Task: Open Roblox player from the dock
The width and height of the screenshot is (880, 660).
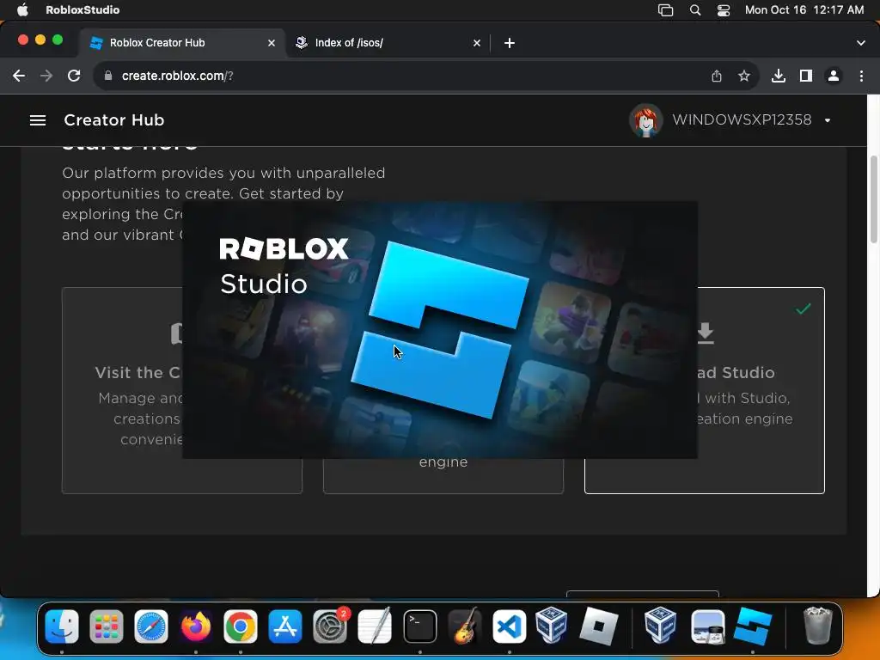Action: click(598, 626)
